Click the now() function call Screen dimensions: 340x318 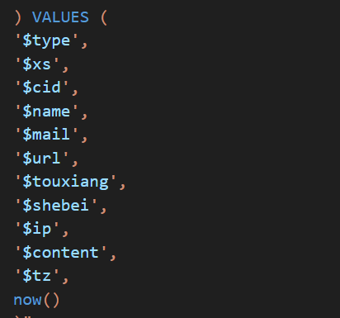(36, 300)
